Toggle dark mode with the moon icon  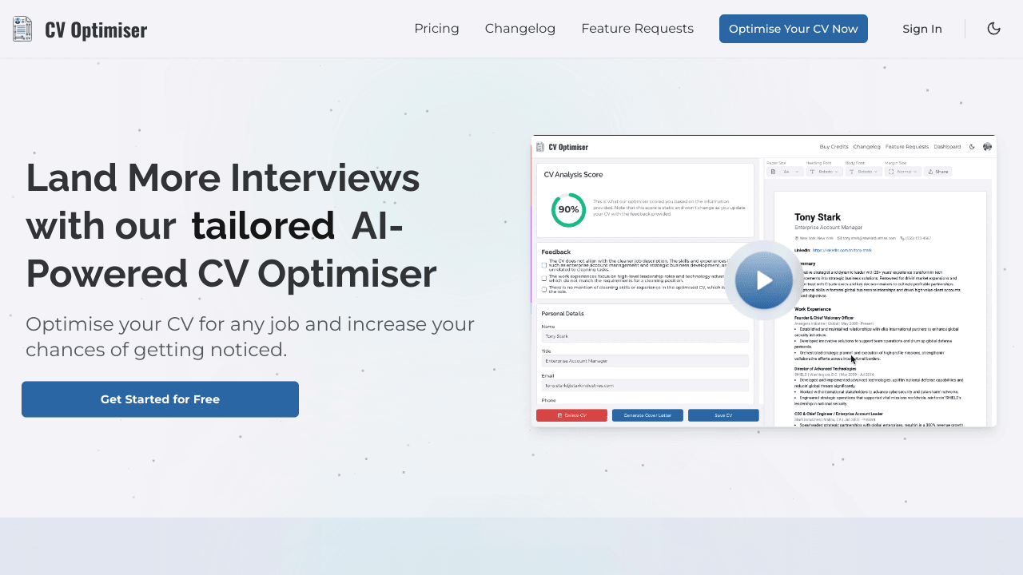click(993, 28)
